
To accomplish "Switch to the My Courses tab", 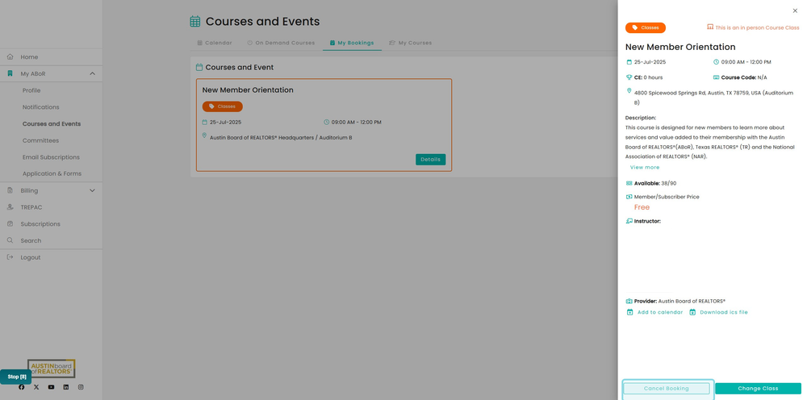I will click(x=410, y=43).
